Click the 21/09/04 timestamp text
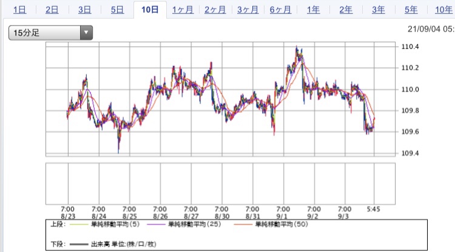The width and height of the screenshot is (455, 252). 431,29
